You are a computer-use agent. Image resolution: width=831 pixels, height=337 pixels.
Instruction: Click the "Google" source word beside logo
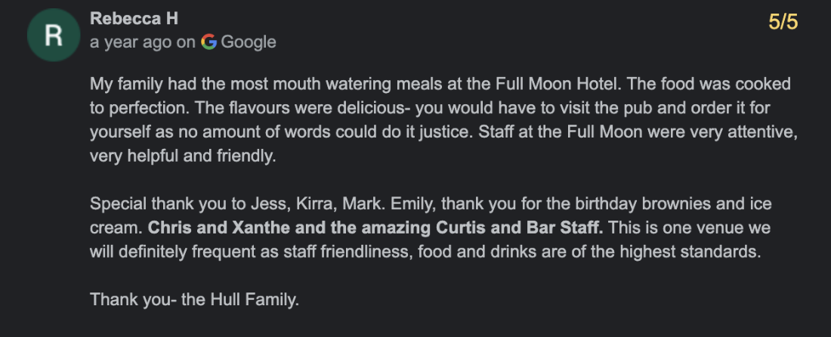point(249,42)
